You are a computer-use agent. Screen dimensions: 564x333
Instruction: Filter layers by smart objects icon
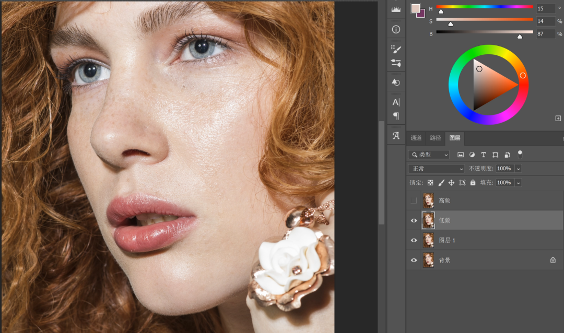click(507, 154)
